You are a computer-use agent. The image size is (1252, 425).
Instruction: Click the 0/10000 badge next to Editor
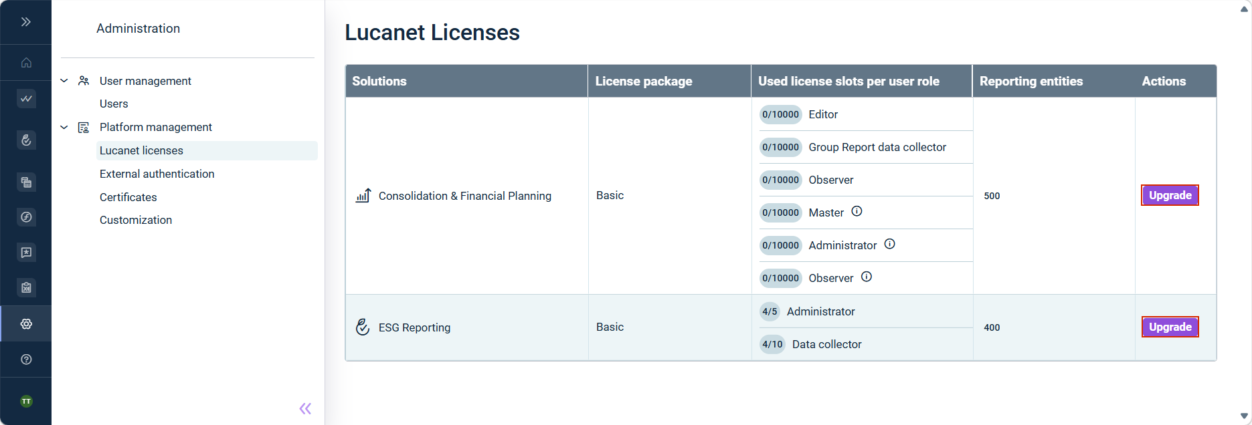point(780,114)
